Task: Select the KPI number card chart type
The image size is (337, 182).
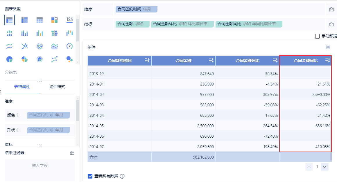Action: tap(69, 20)
